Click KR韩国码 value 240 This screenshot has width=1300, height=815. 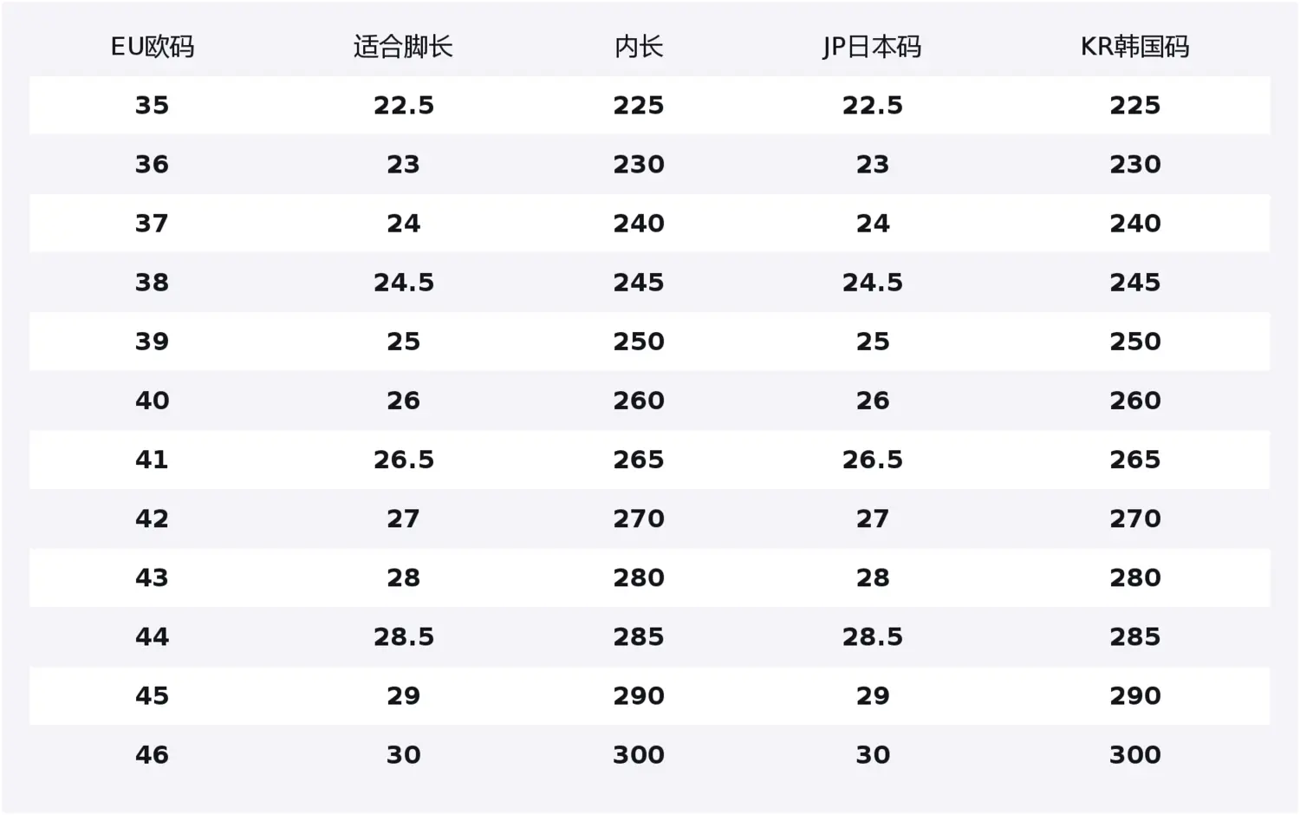pyautogui.click(x=1134, y=224)
